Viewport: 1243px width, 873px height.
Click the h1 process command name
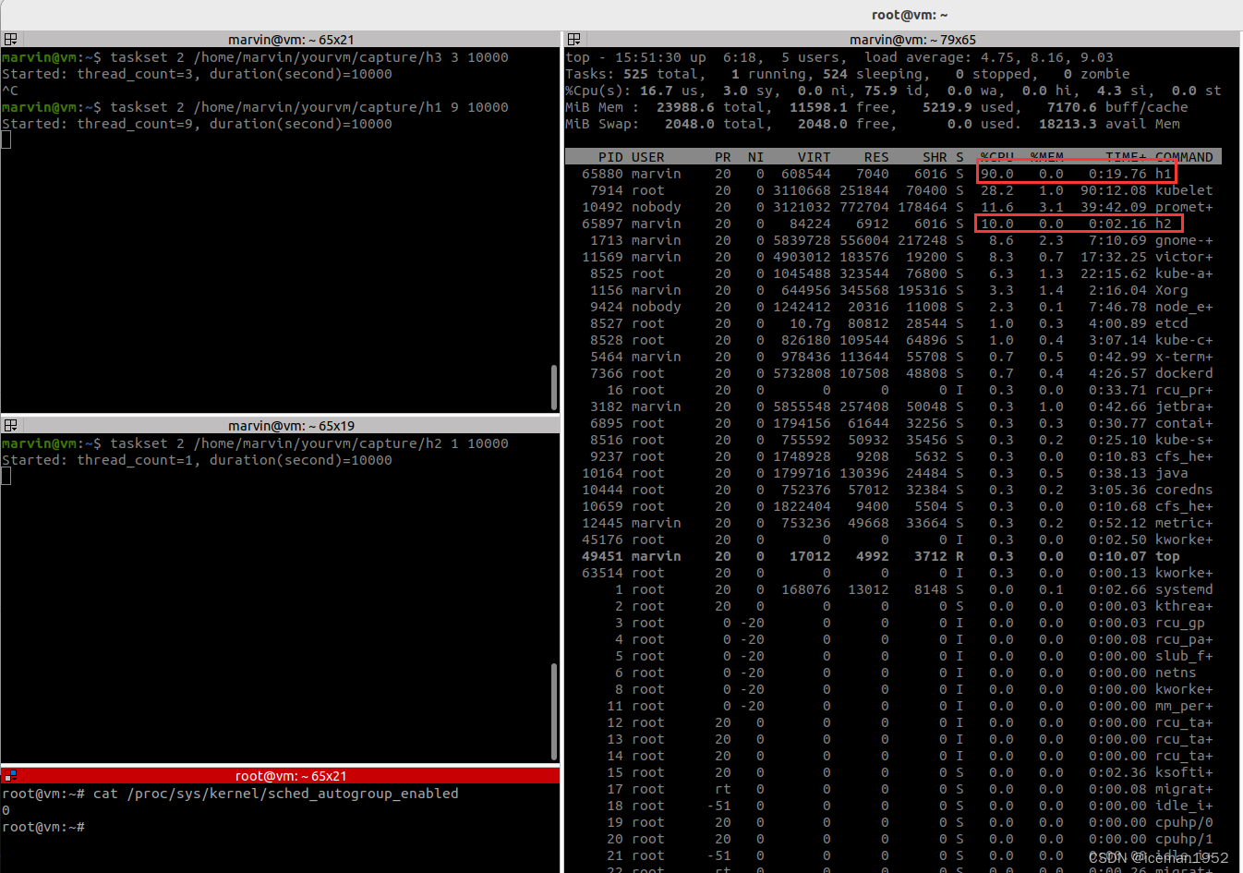pyautogui.click(x=1164, y=174)
